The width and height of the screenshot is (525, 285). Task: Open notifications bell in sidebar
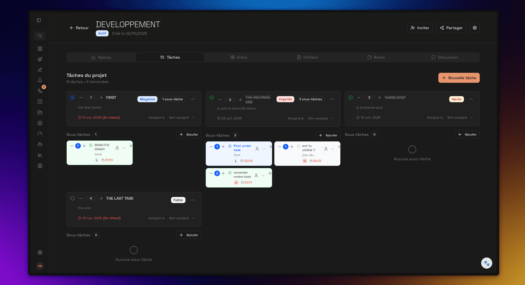(x=40, y=80)
